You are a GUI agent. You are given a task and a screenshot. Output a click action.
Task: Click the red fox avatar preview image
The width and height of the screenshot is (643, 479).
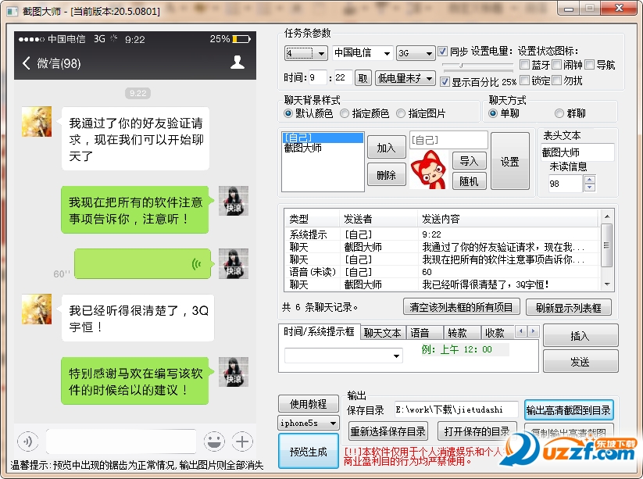(x=428, y=170)
